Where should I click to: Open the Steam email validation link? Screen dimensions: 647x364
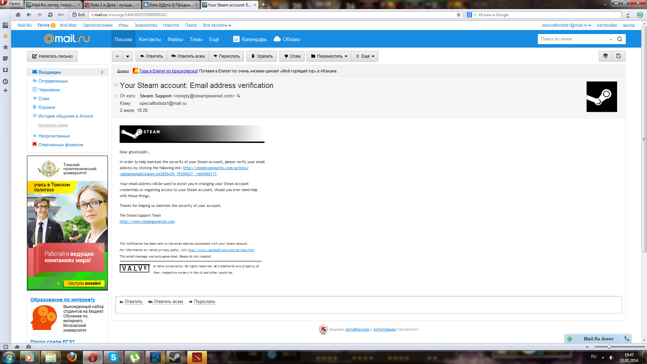pyautogui.click(x=184, y=171)
